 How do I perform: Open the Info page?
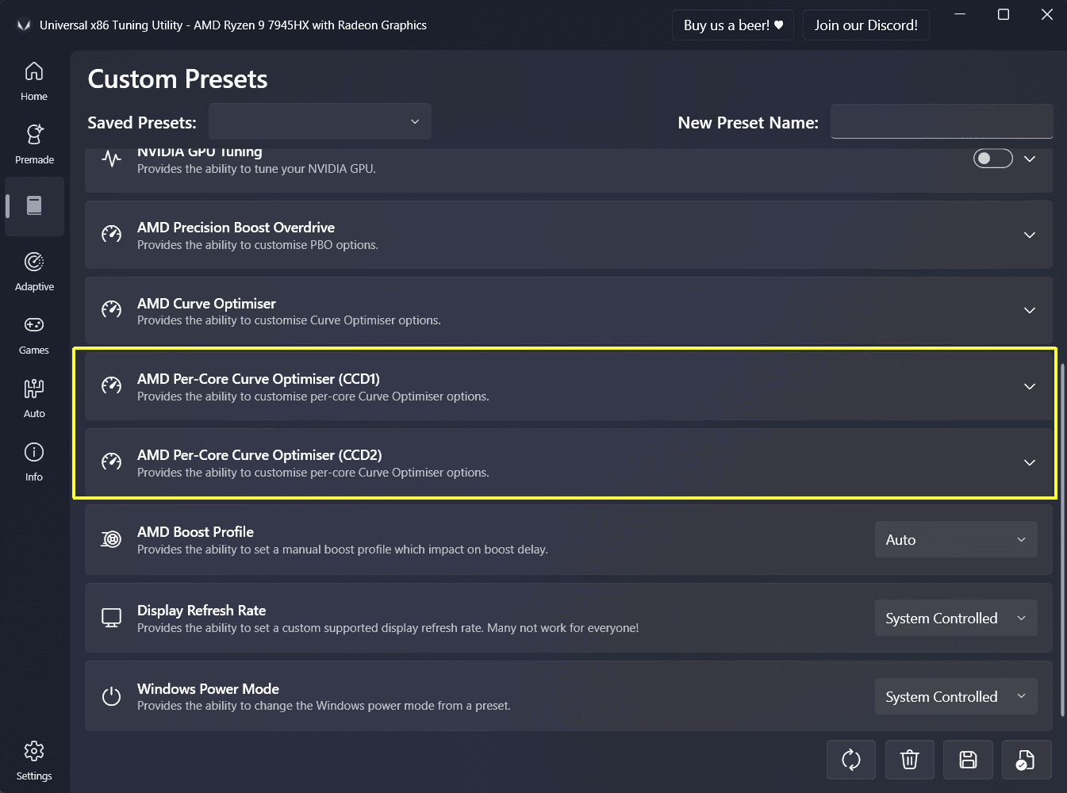34,462
